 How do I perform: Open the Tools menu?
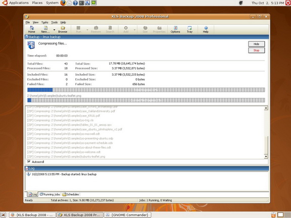55,22
